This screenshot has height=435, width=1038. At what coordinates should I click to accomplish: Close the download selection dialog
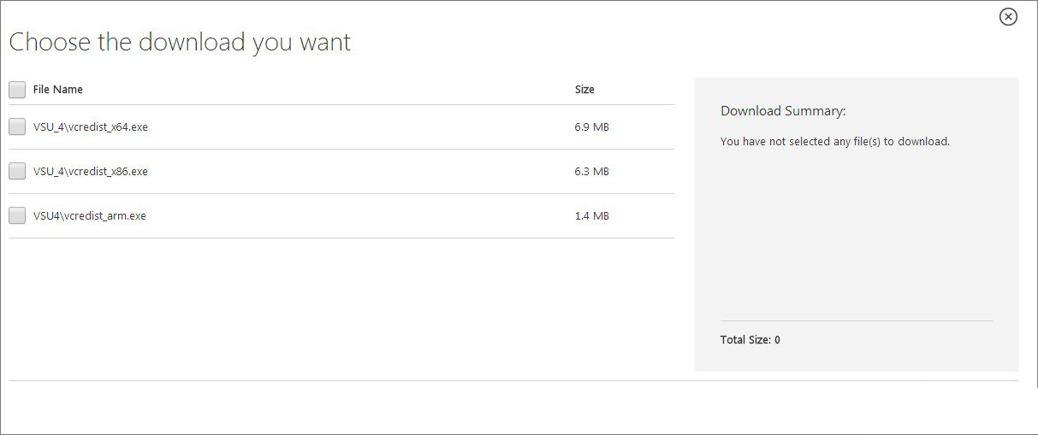tap(1008, 17)
